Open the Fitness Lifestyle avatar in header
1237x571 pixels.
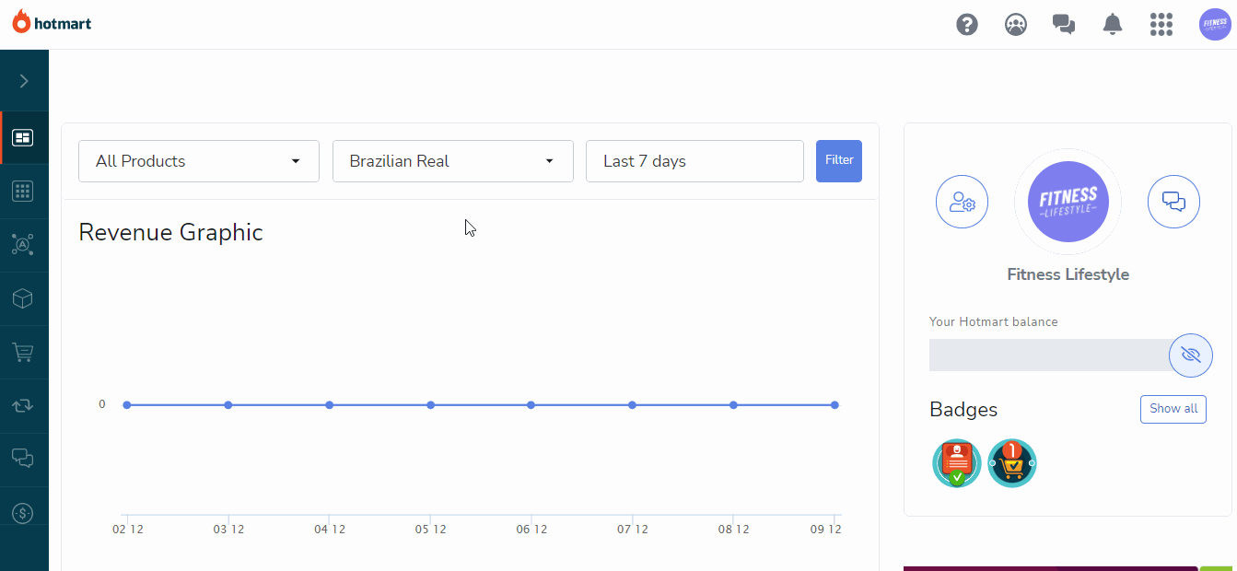[1215, 24]
